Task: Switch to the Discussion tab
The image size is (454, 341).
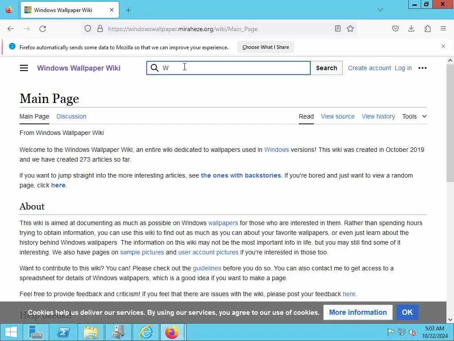Action: [71, 116]
